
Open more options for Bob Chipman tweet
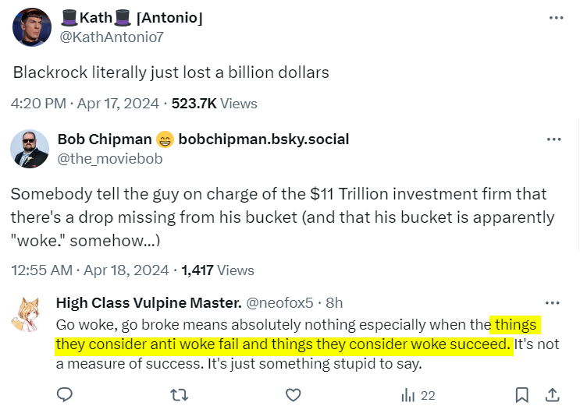[554, 139]
